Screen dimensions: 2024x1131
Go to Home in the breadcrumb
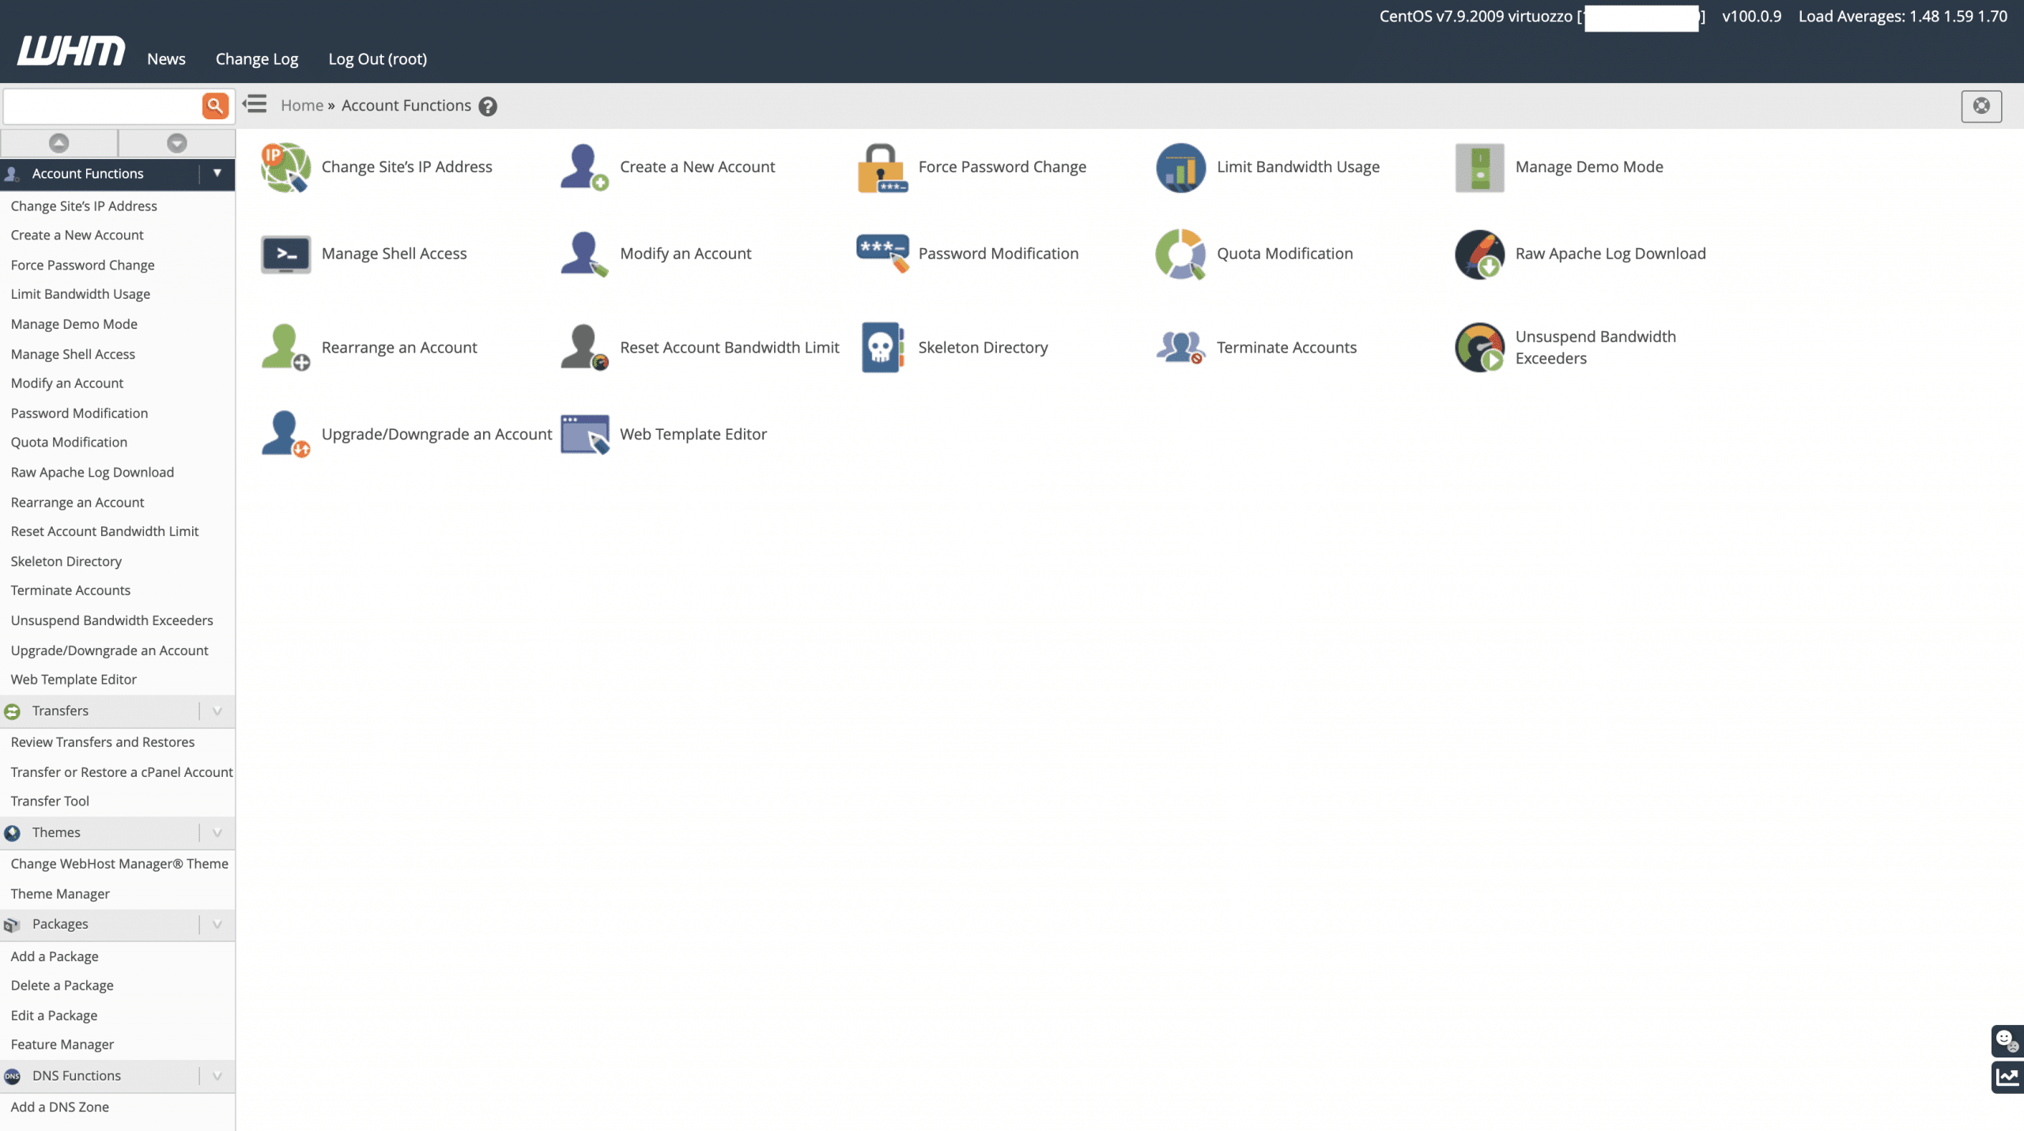coord(302,105)
